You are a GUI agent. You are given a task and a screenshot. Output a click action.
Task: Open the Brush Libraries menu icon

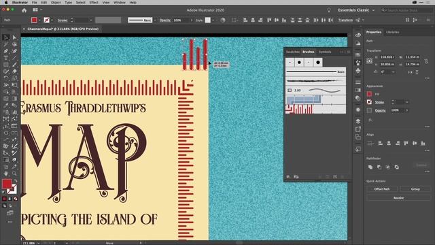click(288, 177)
